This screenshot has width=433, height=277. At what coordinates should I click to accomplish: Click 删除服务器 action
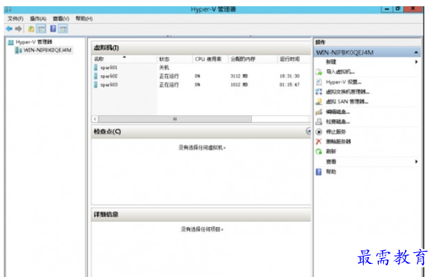pyautogui.click(x=338, y=141)
